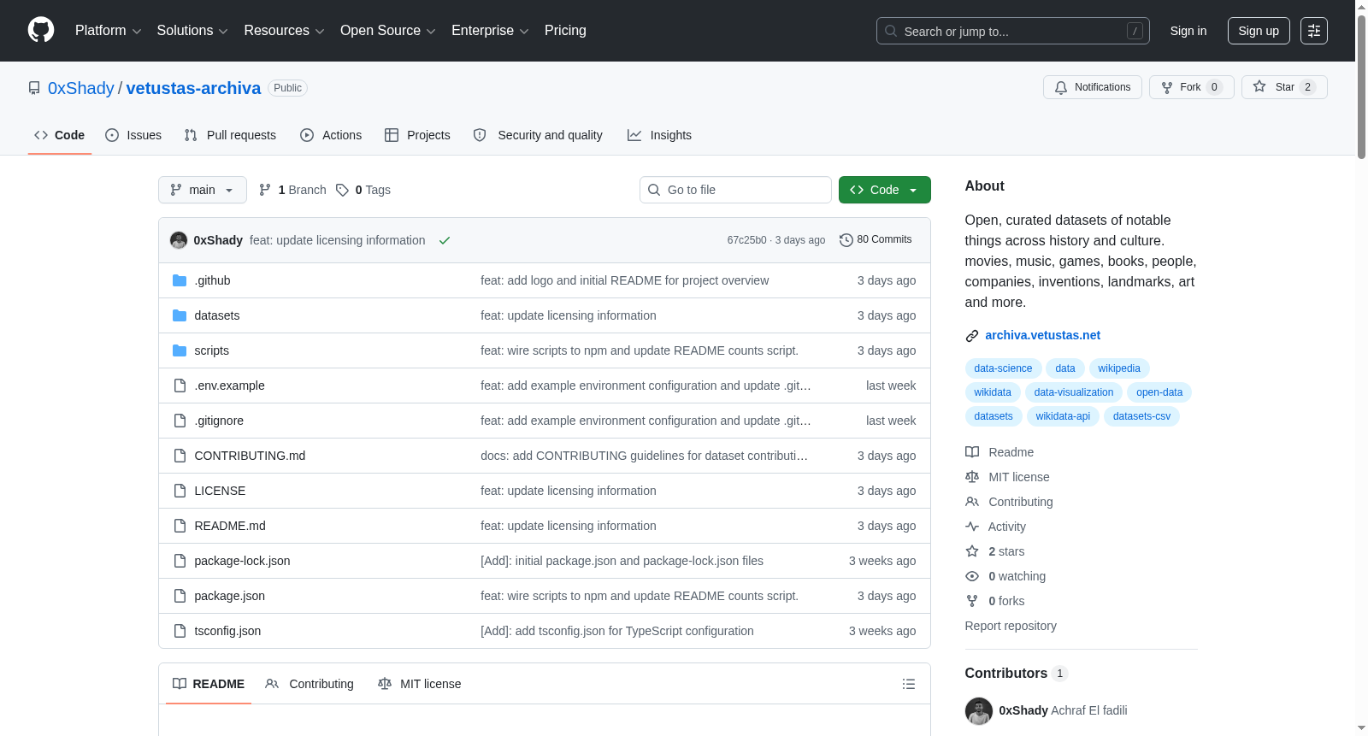Click the repository icon before 0xShady

click(34, 88)
